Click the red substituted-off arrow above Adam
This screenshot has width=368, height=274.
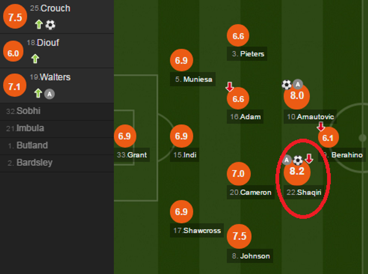point(229,87)
